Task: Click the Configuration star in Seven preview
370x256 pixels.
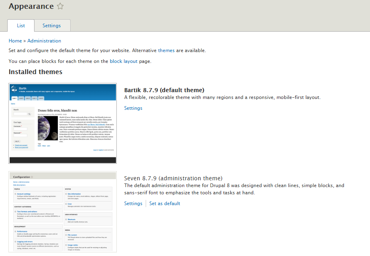Action: click(x=32, y=177)
